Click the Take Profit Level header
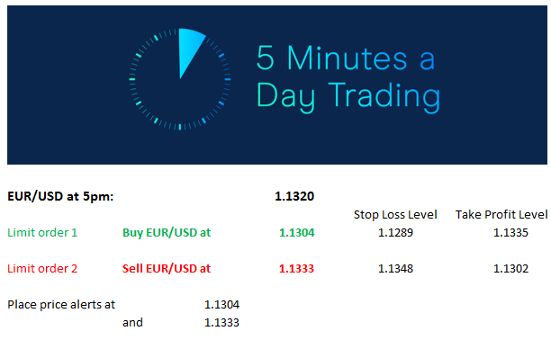Viewport: 551px width, 340px height. [x=501, y=215]
